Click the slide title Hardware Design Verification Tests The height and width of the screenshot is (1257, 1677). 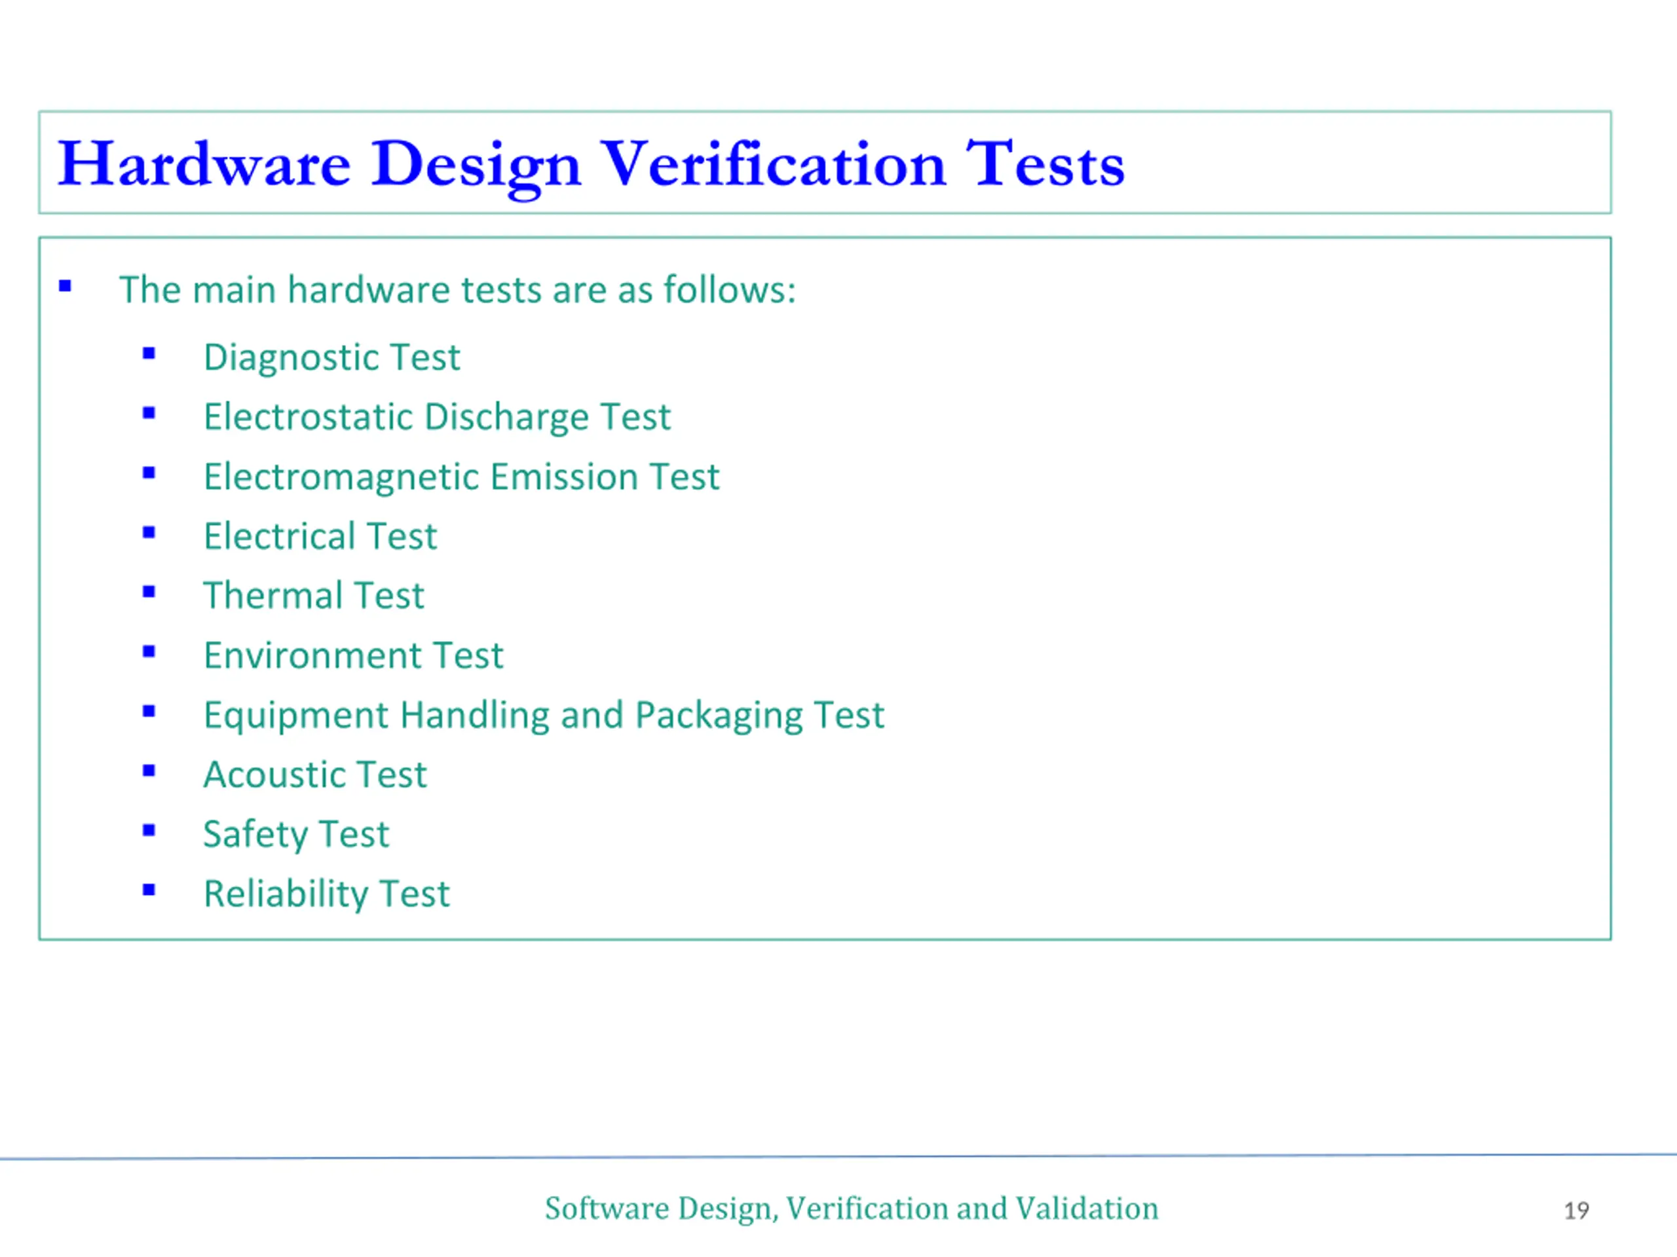coord(591,164)
